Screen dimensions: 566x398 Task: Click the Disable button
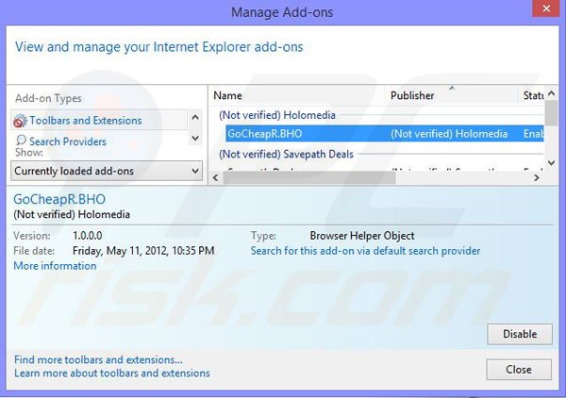520,334
